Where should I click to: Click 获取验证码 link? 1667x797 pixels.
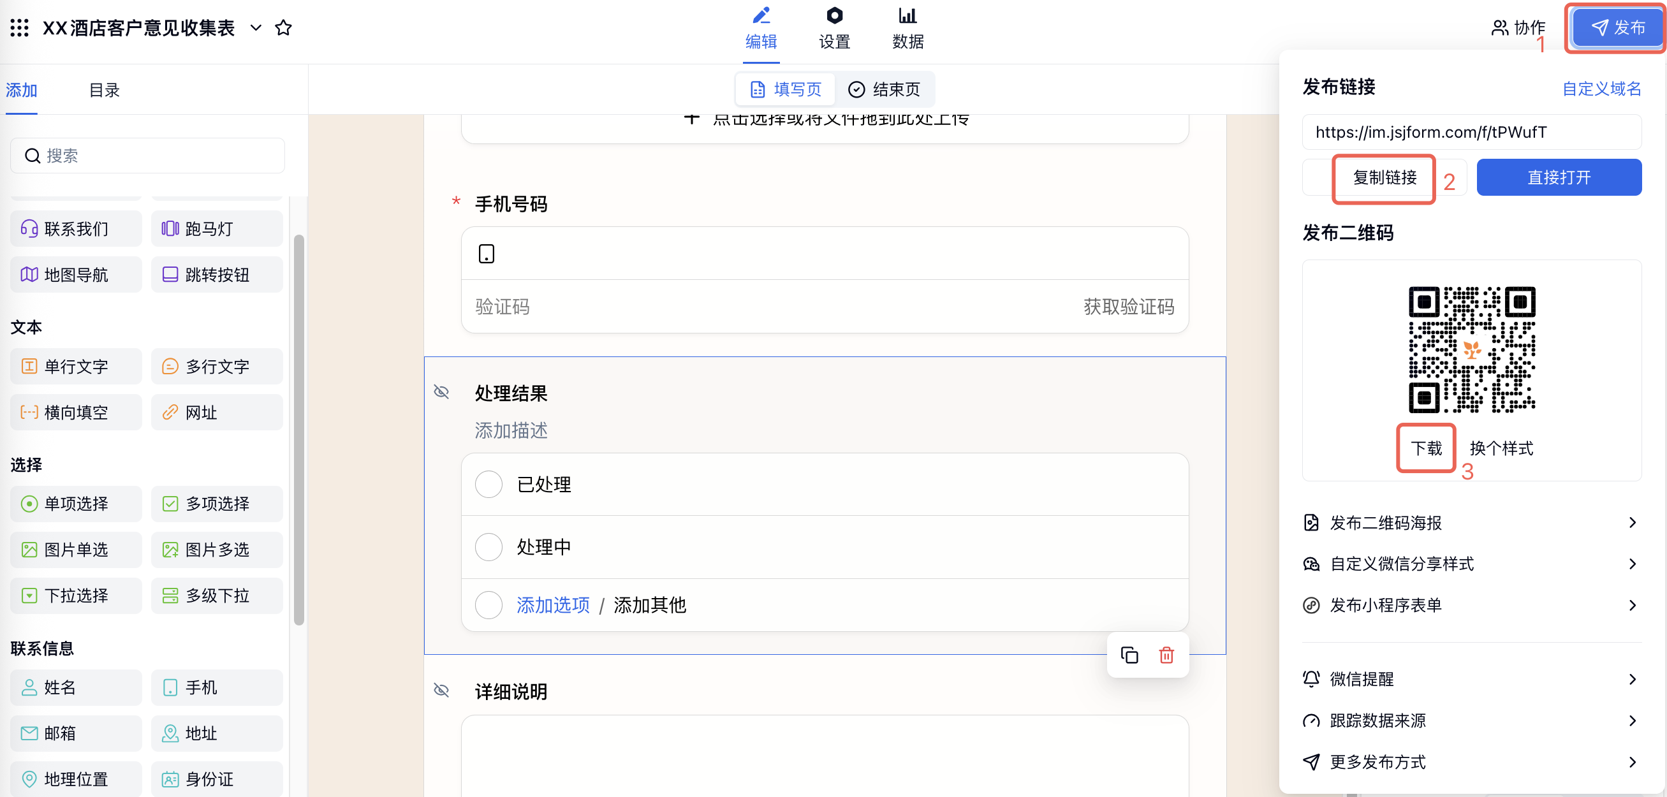(1129, 307)
